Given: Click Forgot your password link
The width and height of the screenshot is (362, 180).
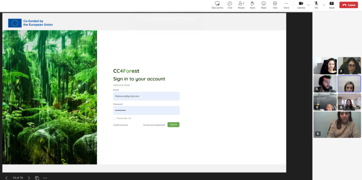Looking at the screenshot, I should pos(154,125).
